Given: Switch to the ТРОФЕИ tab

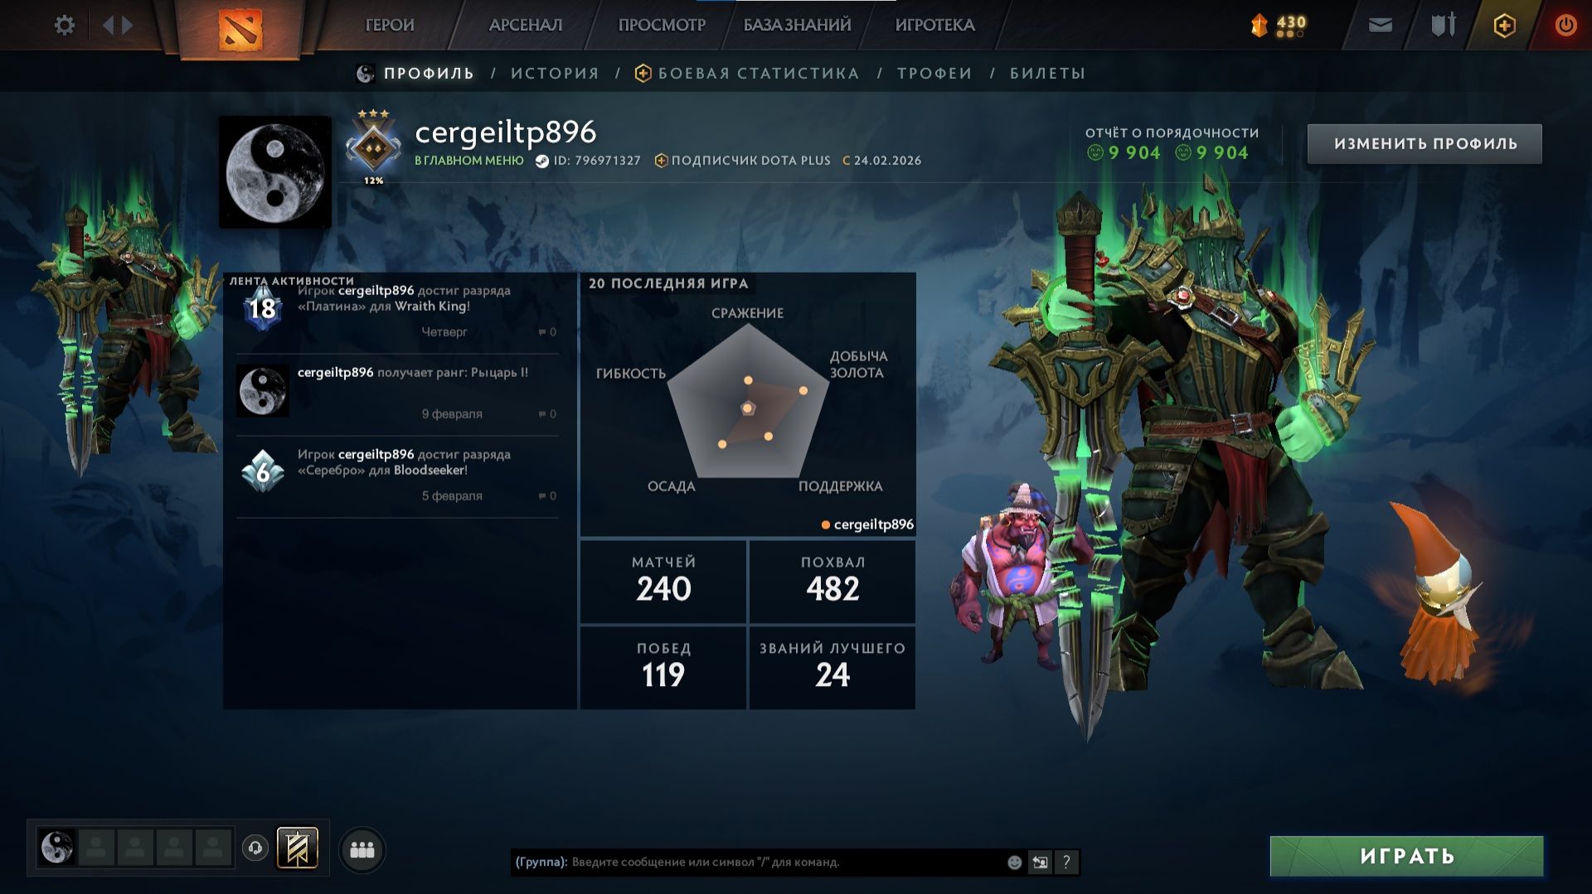Looking at the screenshot, I should point(934,73).
